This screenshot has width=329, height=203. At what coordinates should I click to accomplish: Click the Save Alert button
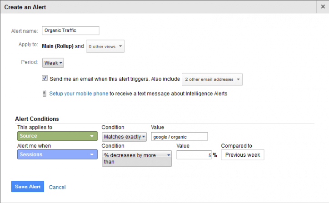pyautogui.click(x=28, y=187)
